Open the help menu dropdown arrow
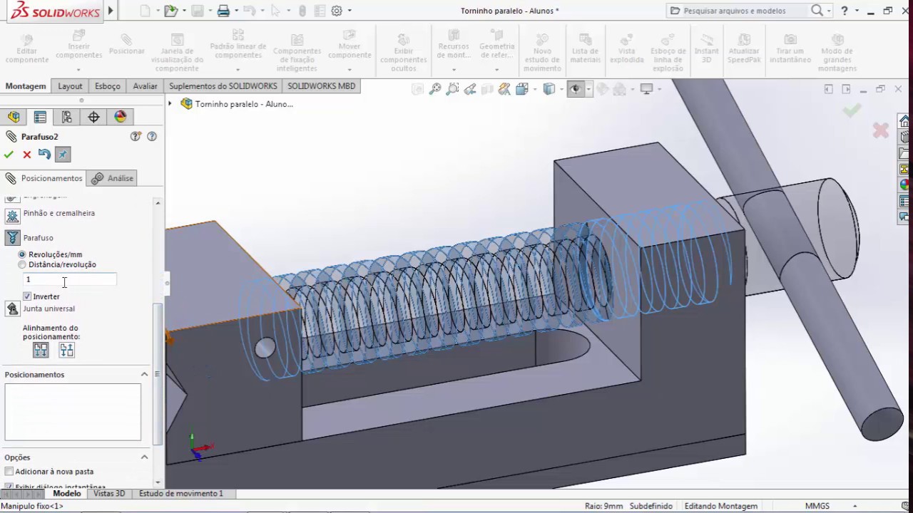The image size is (913, 513). tap(857, 11)
